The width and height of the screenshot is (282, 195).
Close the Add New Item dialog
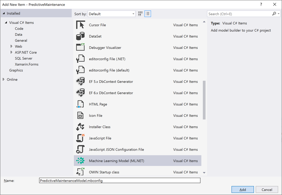coord(275,5)
